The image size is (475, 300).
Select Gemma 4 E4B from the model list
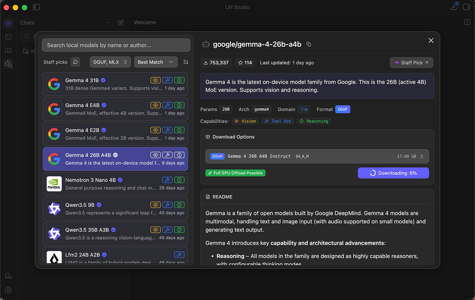(115, 109)
